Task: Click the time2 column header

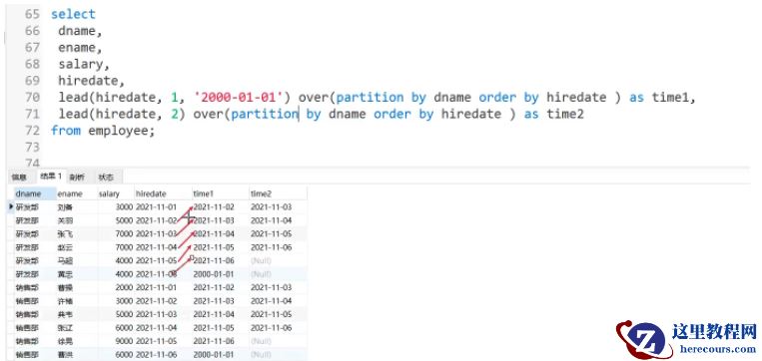Action: (x=278, y=193)
